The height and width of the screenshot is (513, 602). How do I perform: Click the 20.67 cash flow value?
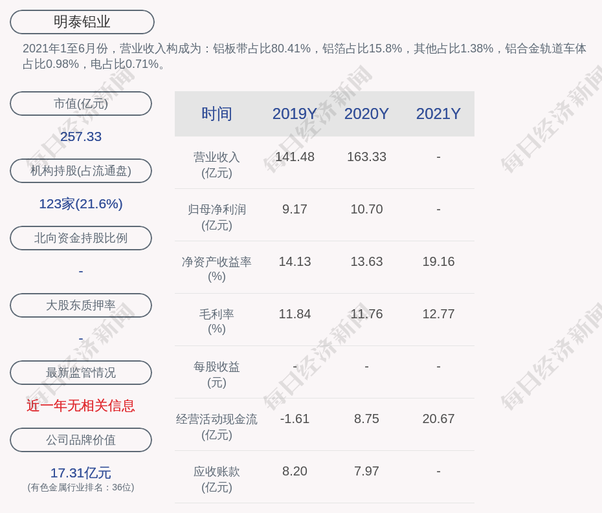coord(438,419)
